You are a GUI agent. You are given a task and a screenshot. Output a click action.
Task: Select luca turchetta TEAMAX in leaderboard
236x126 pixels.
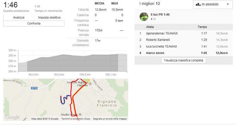[x=162, y=46]
